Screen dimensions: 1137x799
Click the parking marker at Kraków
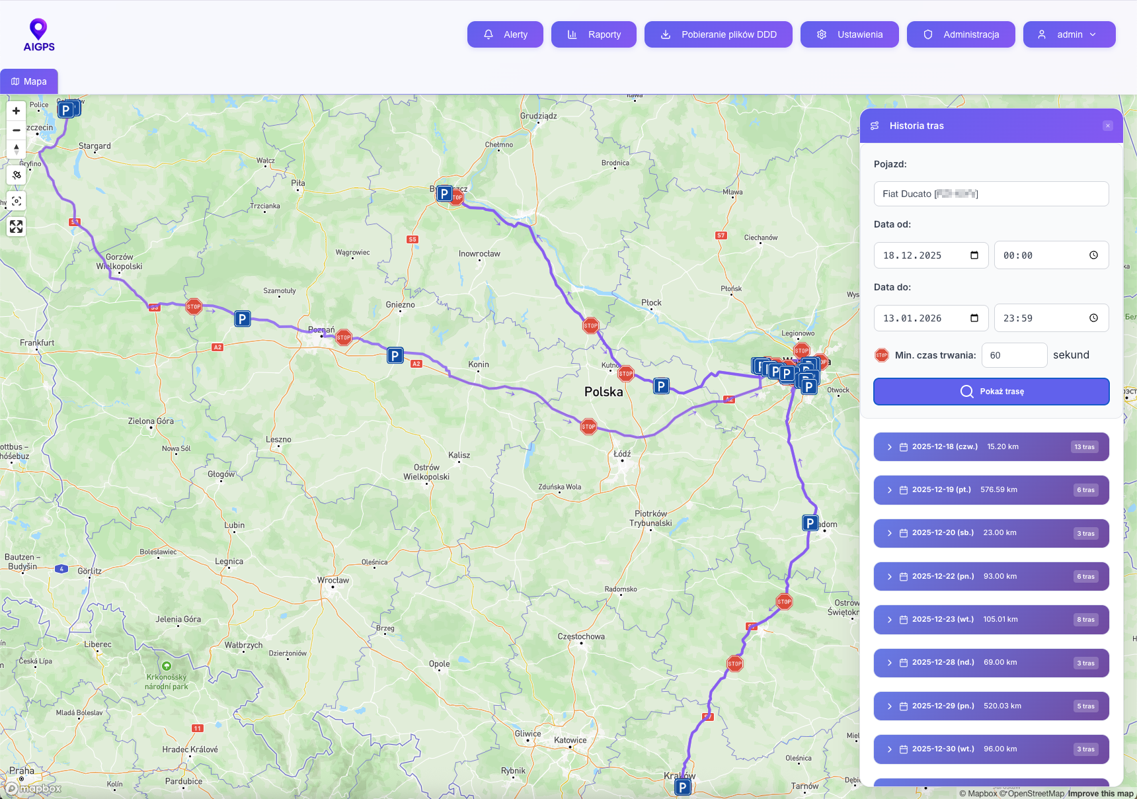pos(683,787)
